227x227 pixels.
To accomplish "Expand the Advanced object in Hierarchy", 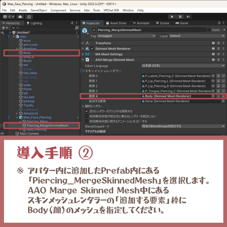I will tap(17, 113).
